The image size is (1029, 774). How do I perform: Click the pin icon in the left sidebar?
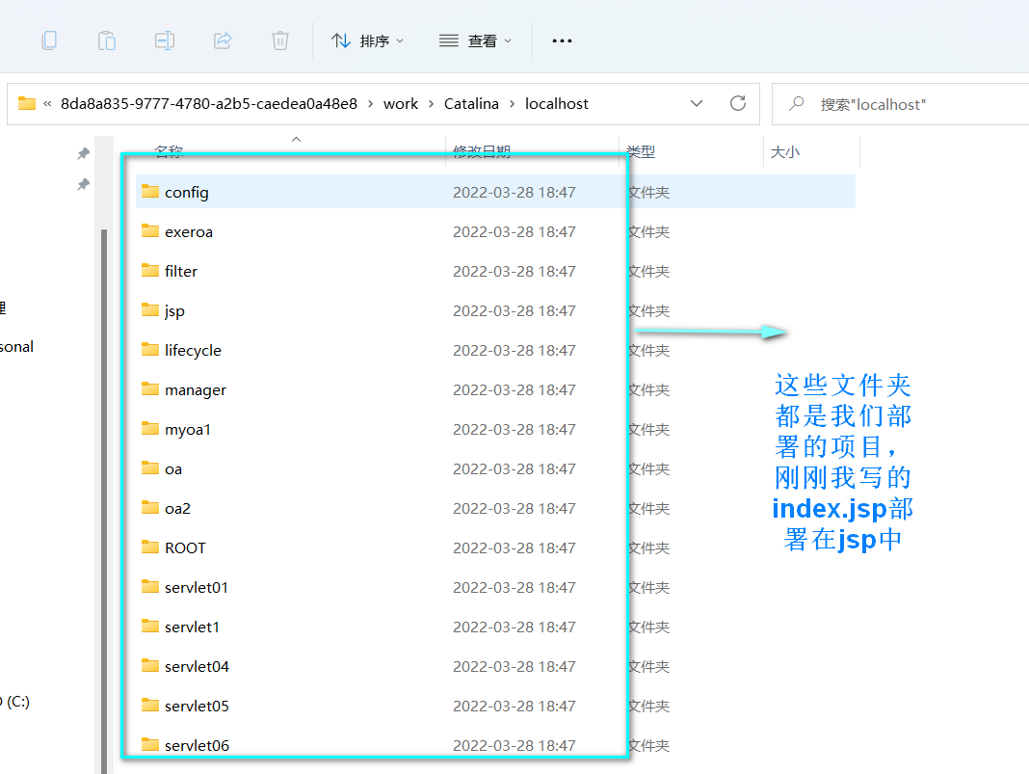click(x=83, y=153)
